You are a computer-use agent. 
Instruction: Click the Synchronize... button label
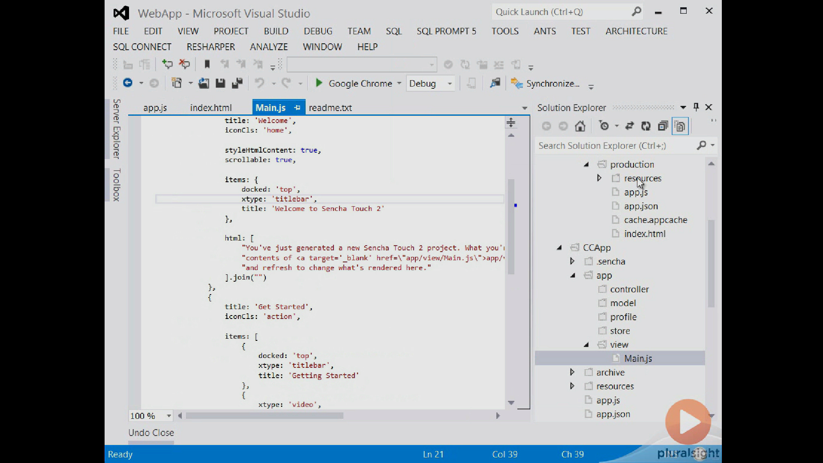point(553,84)
